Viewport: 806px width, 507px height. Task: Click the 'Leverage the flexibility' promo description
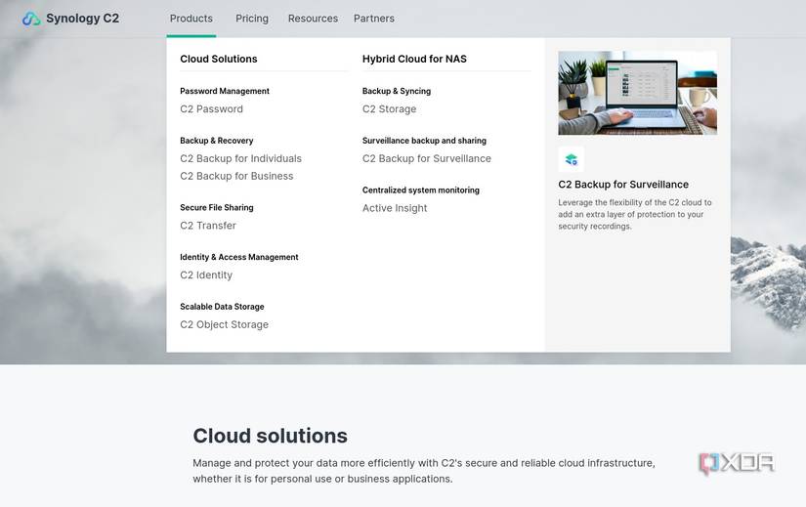coord(635,214)
